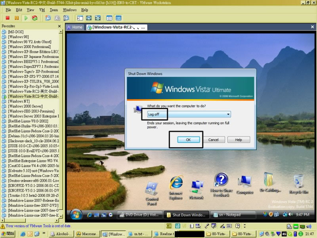This screenshot has width=317, height=238.
Task: Click OK in Shut Down Windows dialog
Action: (189, 140)
